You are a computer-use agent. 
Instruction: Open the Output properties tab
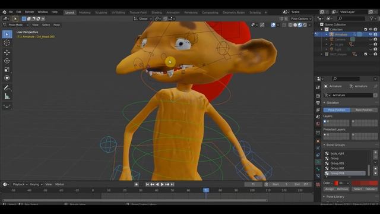coord(318,103)
